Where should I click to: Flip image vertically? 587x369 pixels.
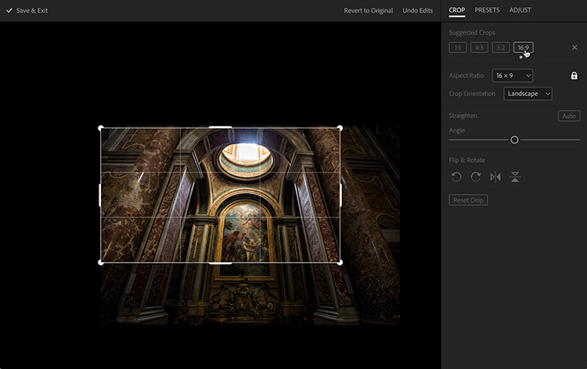click(x=515, y=177)
